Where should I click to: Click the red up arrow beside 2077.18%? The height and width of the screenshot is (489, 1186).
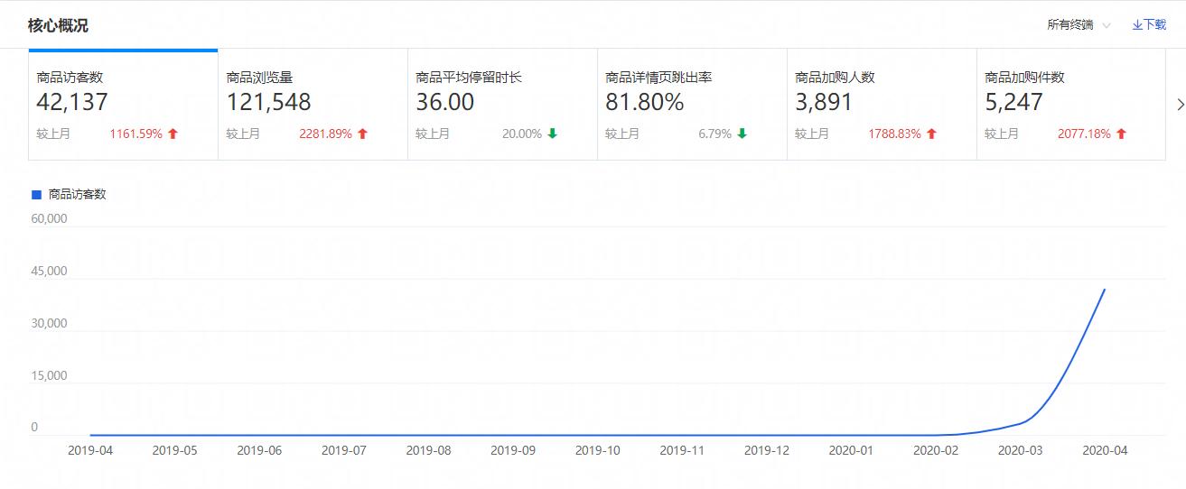[1122, 134]
